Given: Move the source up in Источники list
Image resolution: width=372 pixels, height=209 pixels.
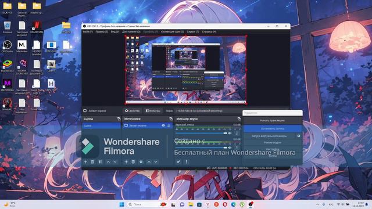Looking at the screenshot, I should pos(149,162).
